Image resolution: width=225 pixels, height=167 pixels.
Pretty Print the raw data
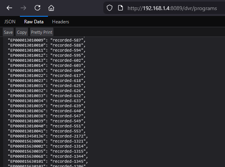(x=42, y=32)
